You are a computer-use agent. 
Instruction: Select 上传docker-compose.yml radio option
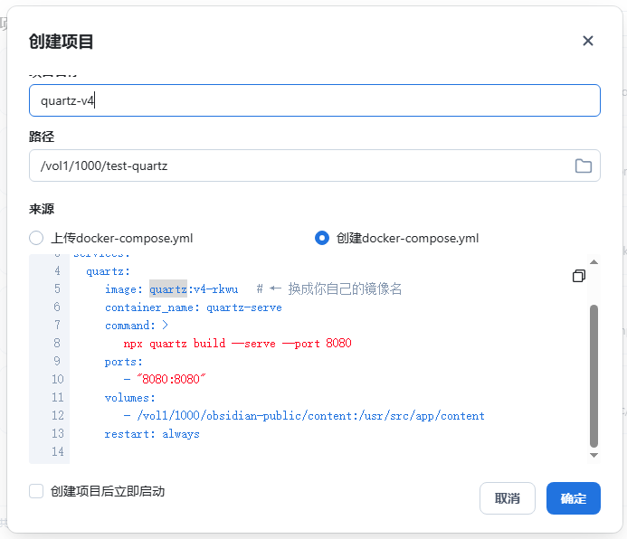pos(36,238)
